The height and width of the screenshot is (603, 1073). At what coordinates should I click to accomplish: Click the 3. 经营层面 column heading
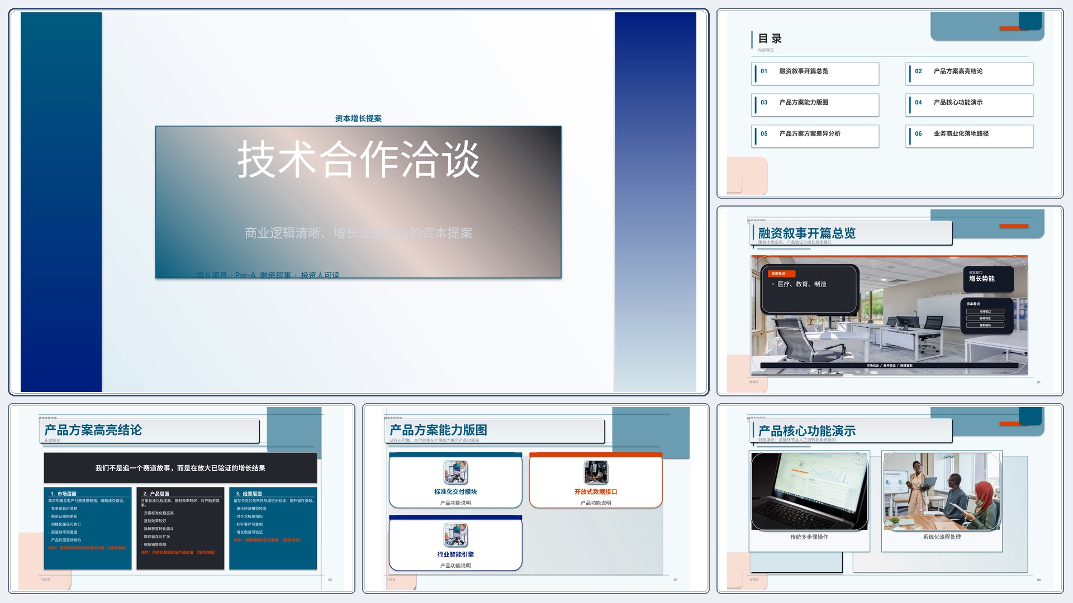pyautogui.click(x=249, y=494)
